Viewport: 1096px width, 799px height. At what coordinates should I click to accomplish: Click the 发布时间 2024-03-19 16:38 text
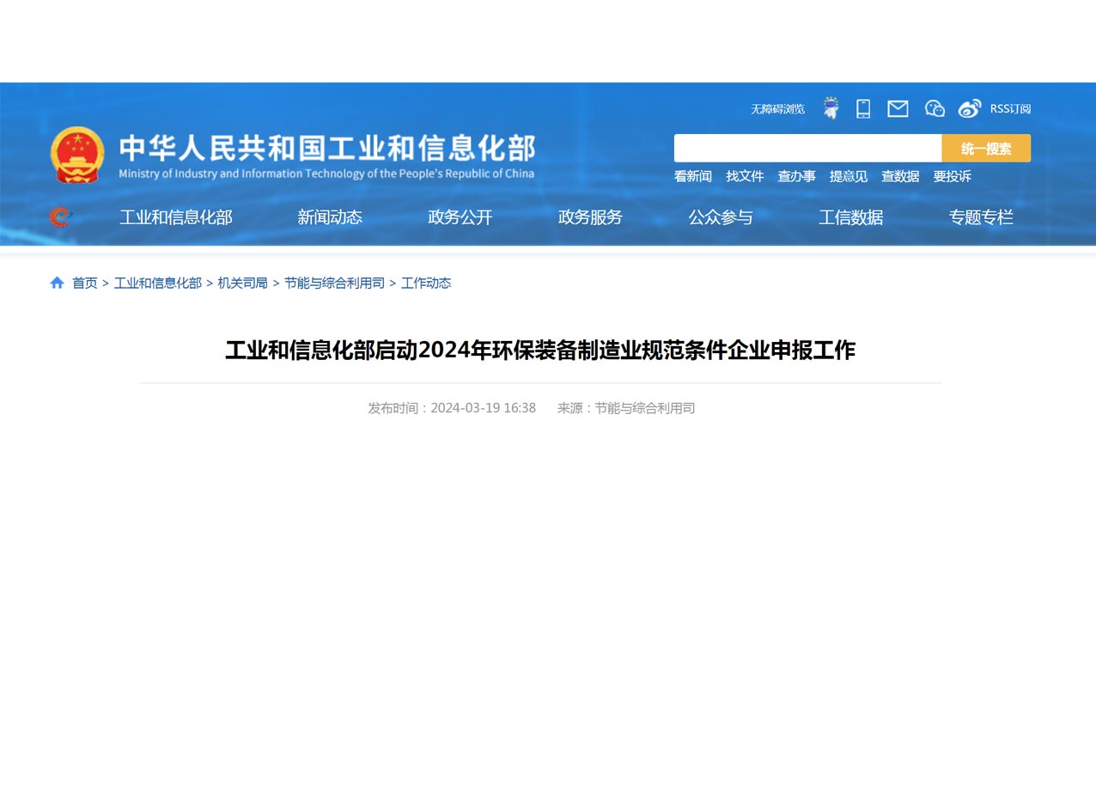(x=452, y=408)
